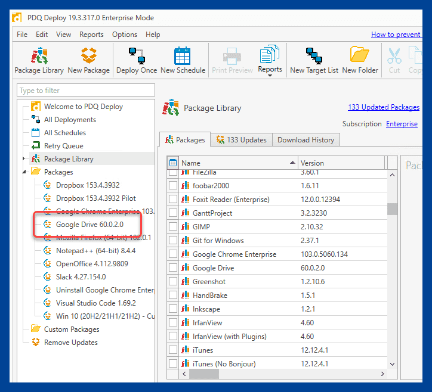The image size is (432, 392).
Task: Click the Cut scissors icon
Action: click(394, 56)
